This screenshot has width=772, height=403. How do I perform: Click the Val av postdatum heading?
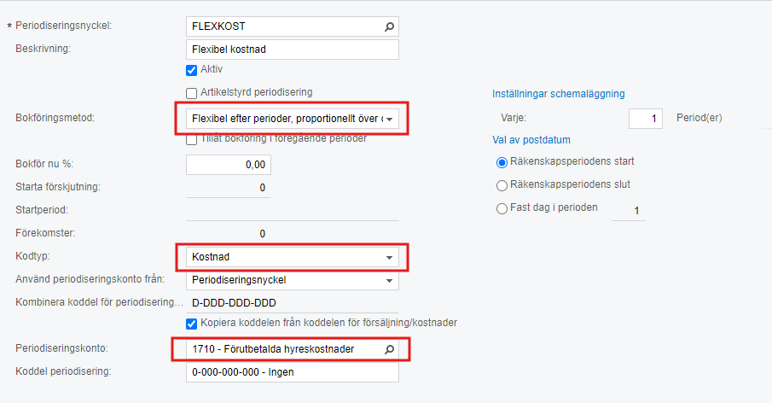click(x=531, y=140)
